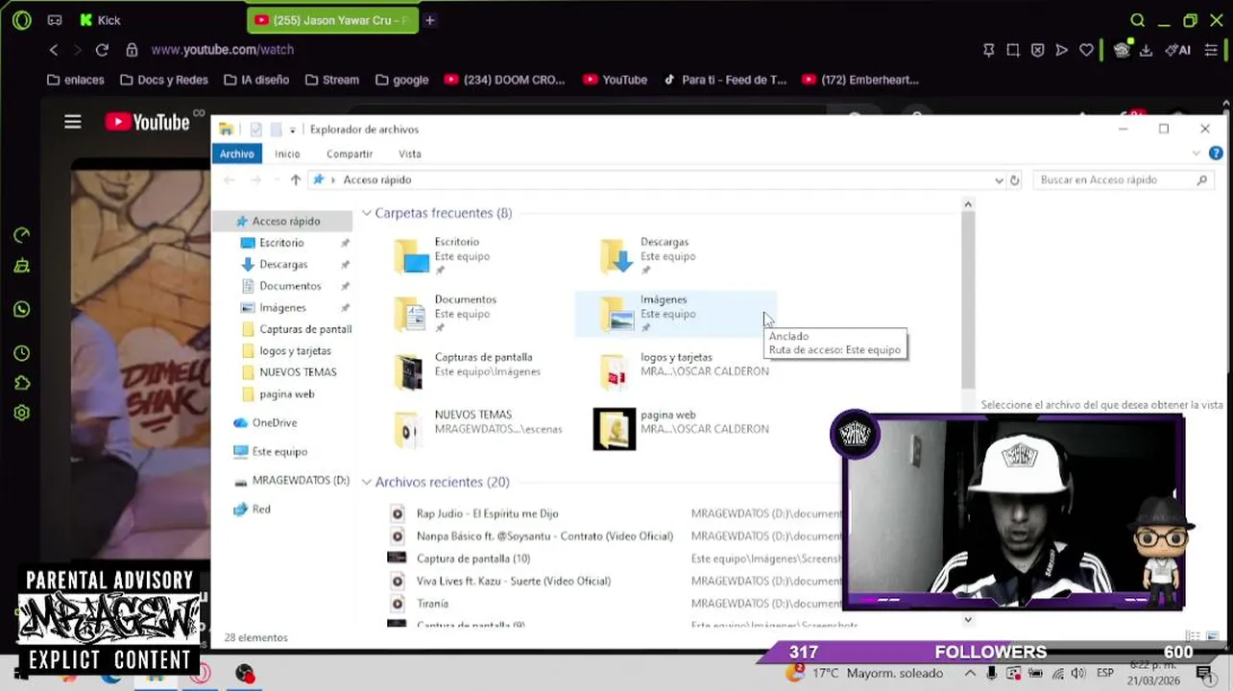Screen dimensions: 1233x691
Task: Open the Descargas folder icon in Carpetas frecuentes
Action: [616, 256]
